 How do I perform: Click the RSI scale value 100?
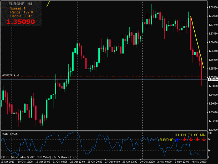210,133
